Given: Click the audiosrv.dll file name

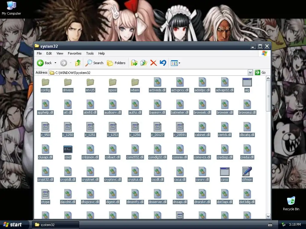Looking at the screenshot, I should [113, 112].
